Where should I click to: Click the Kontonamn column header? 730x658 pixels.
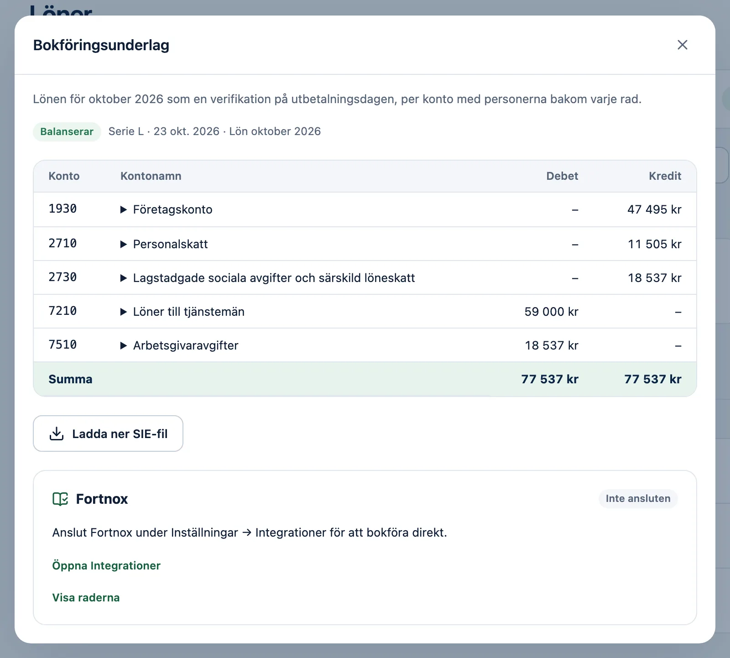[x=151, y=176]
